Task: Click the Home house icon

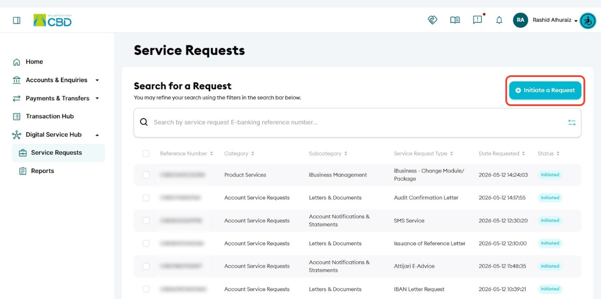Action: [x=17, y=62]
